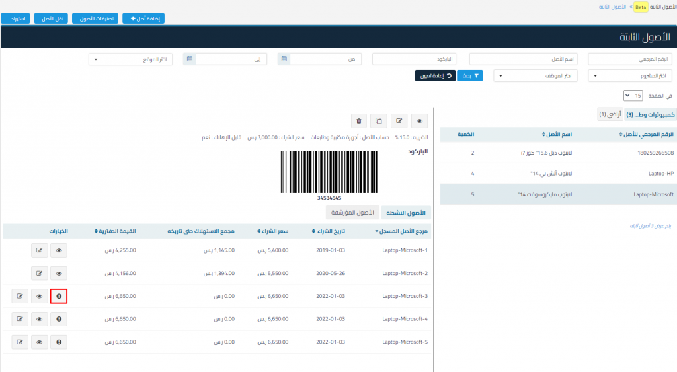
Task: Switch to the الأصول المؤرشفة archived tab
Action: (x=352, y=212)
